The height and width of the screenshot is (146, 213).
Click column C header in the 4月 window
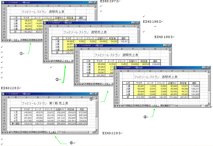[x=139, y=71]
